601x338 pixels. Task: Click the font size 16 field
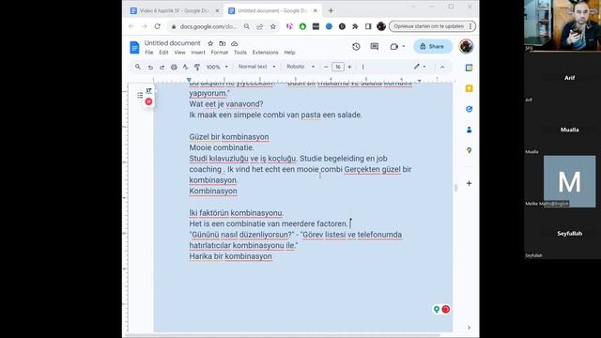[x=338, y=67]
